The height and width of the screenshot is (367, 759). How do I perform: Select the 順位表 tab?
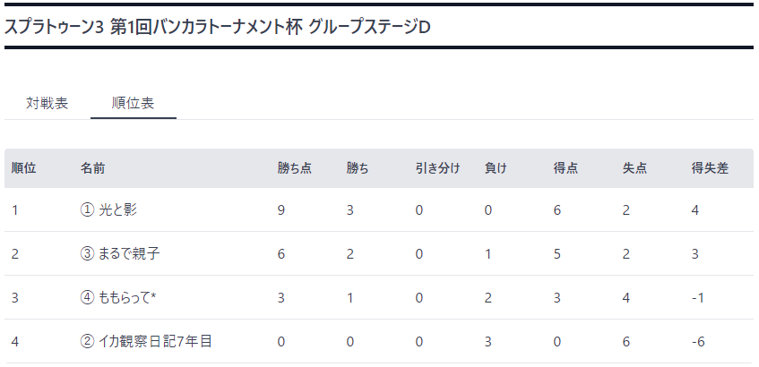coord(134,104)
